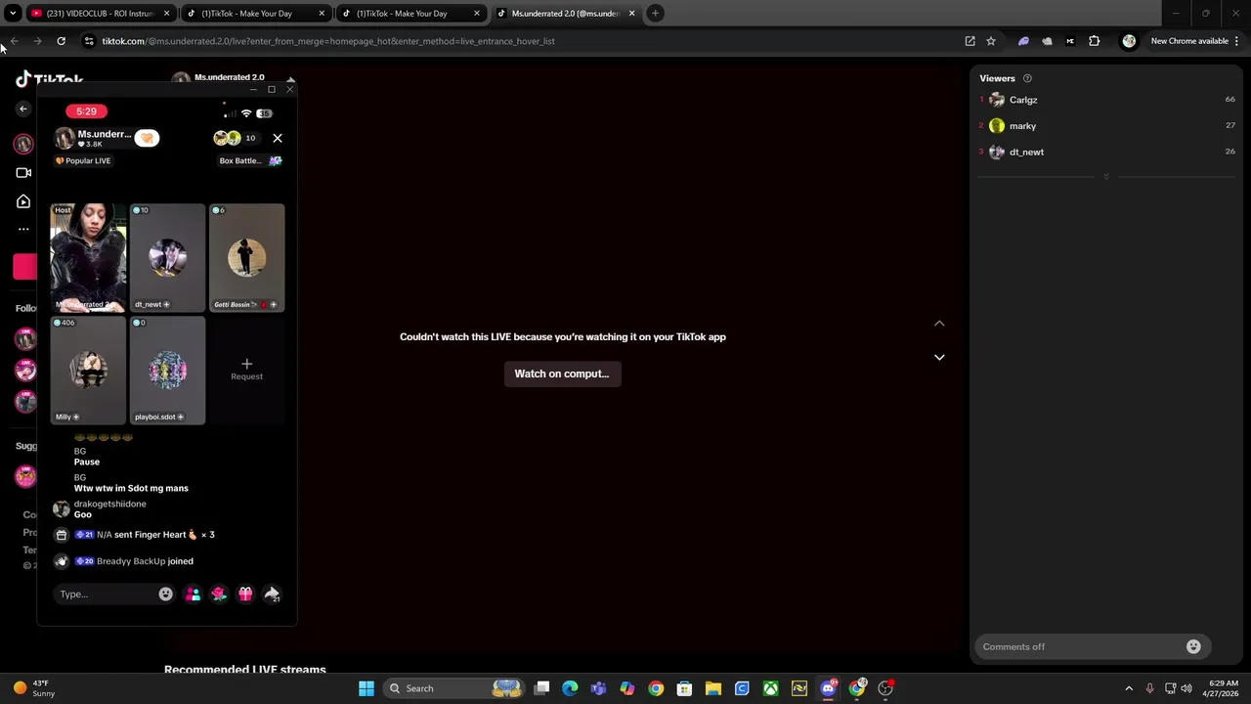Viewport: 1251px width, 704px height.
Task: Open the weather widget showing 43°F Sunny
Action: point(34,688)
